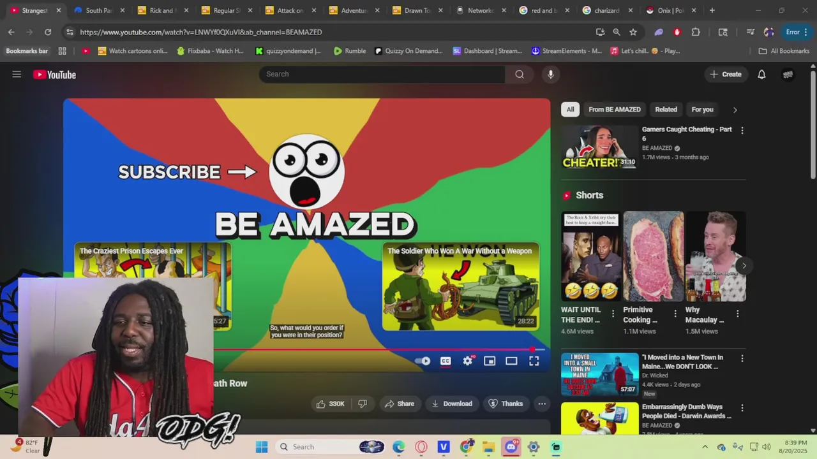The height and width of the screenshot is (459, 817).
Task: Click the Thanks button
Action: (x=506, y=404)
